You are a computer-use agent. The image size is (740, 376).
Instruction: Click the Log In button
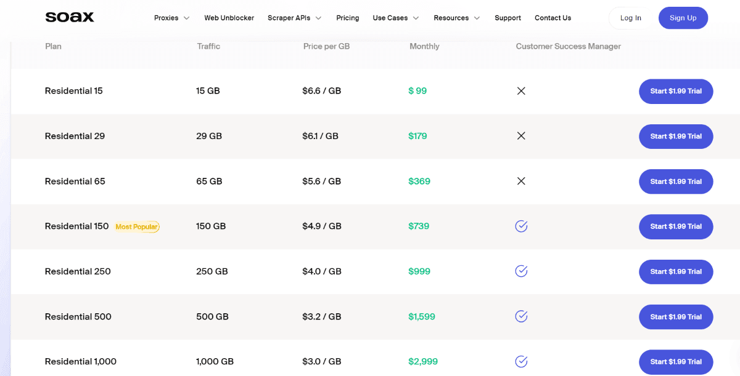(630, 18)
